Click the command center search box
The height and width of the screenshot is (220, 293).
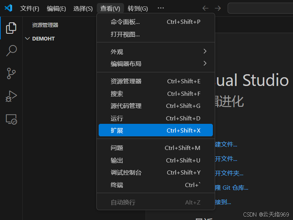tap(260, 8)
